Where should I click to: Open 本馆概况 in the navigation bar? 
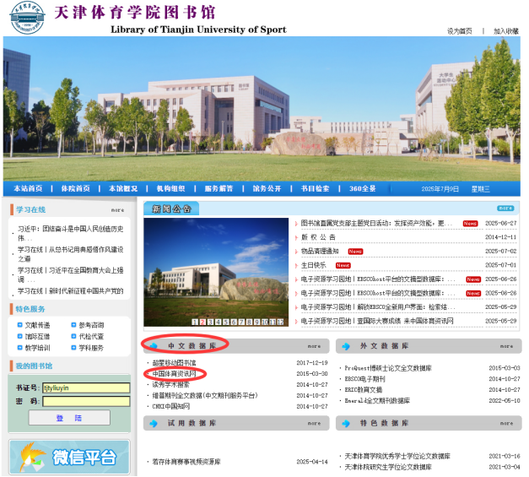coord(123,188)
